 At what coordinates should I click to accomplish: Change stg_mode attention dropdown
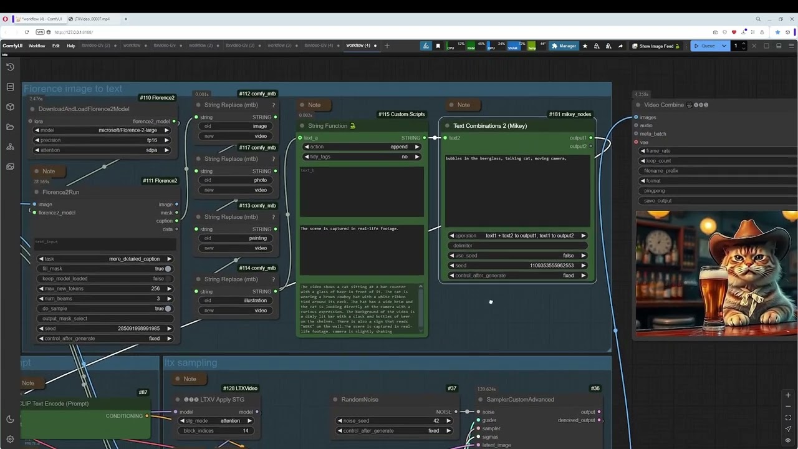pyautogui.click(x=216, y=421)
